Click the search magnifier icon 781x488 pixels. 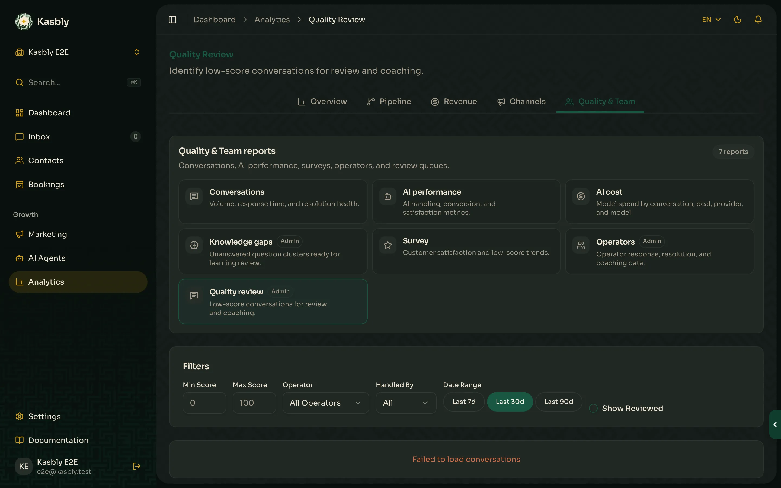point(19,82)
